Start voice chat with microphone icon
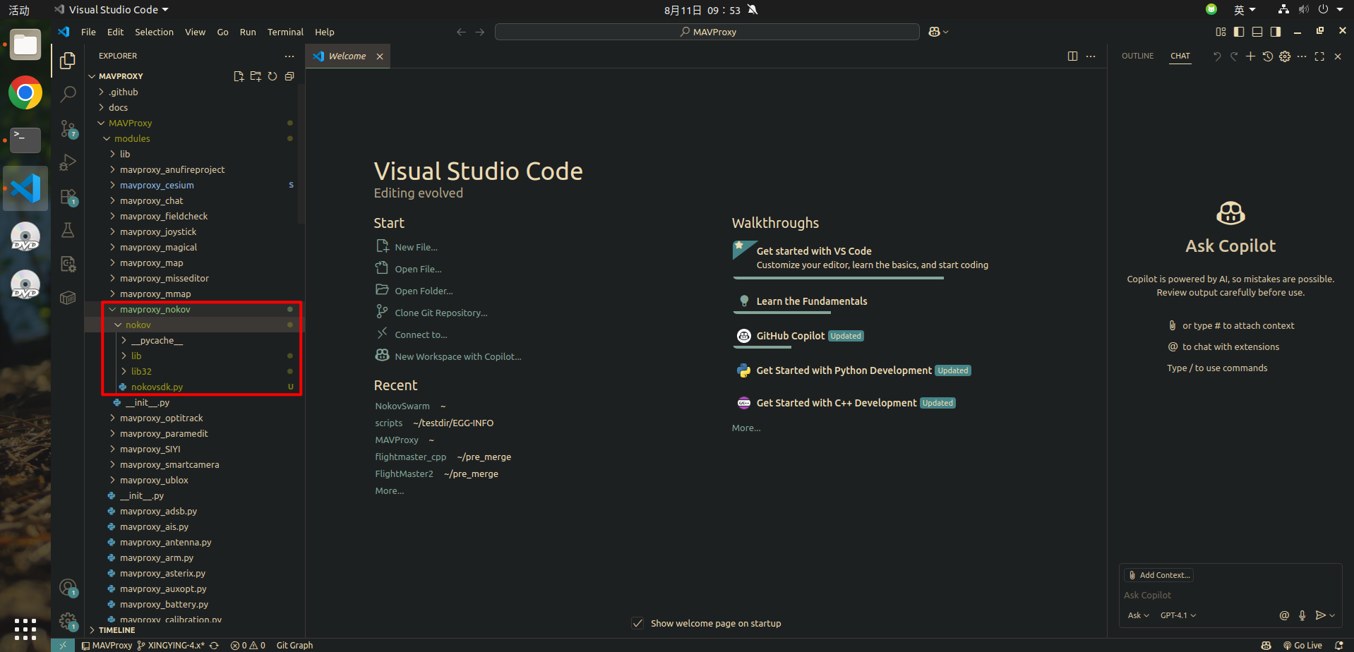Image resolution: width=1354 pixels, height=652 pixels. pos(1302,615)
